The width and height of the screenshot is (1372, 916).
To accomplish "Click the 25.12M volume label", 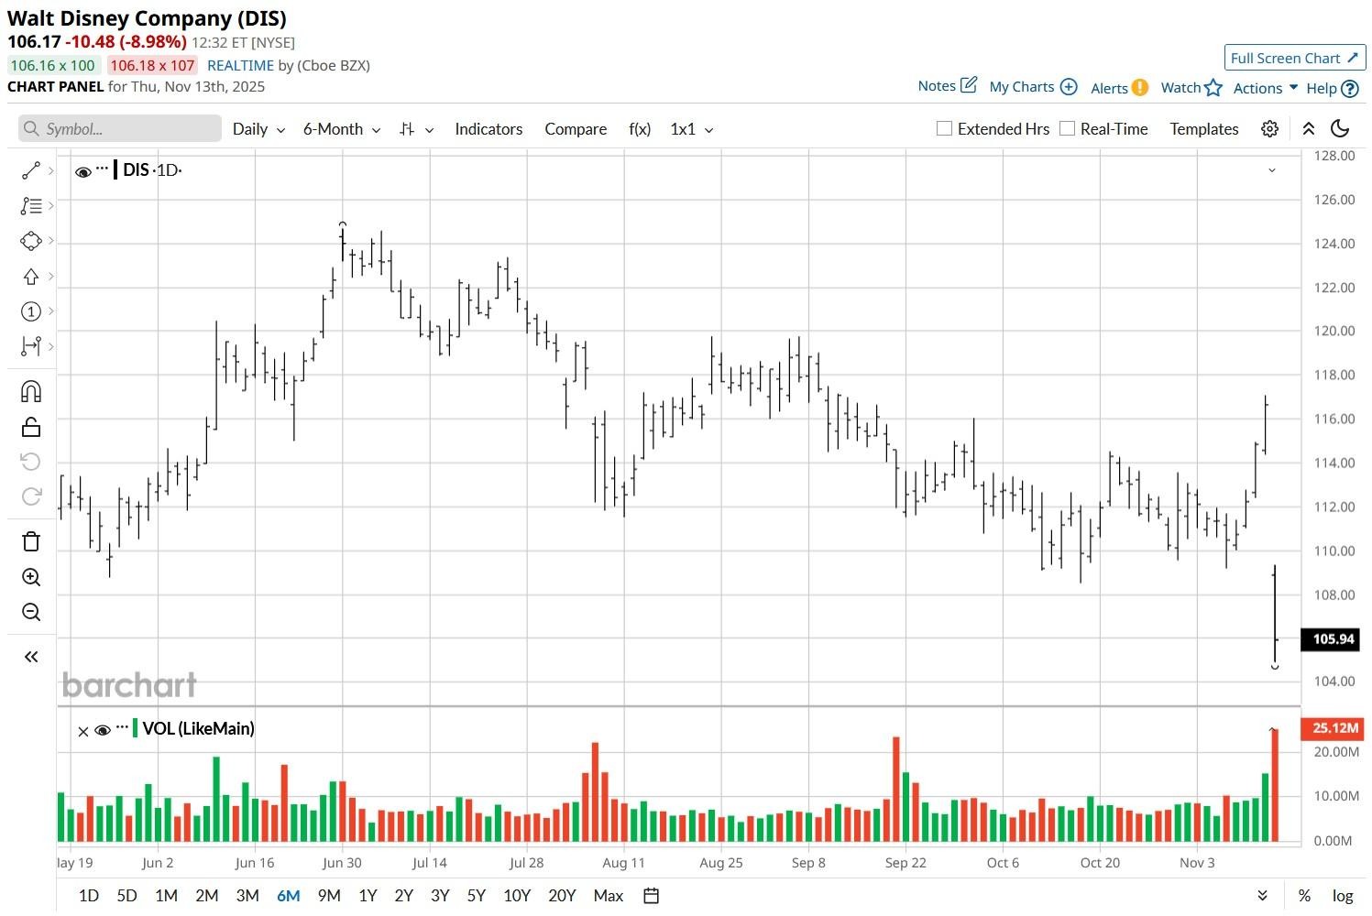I will 1334,728.
